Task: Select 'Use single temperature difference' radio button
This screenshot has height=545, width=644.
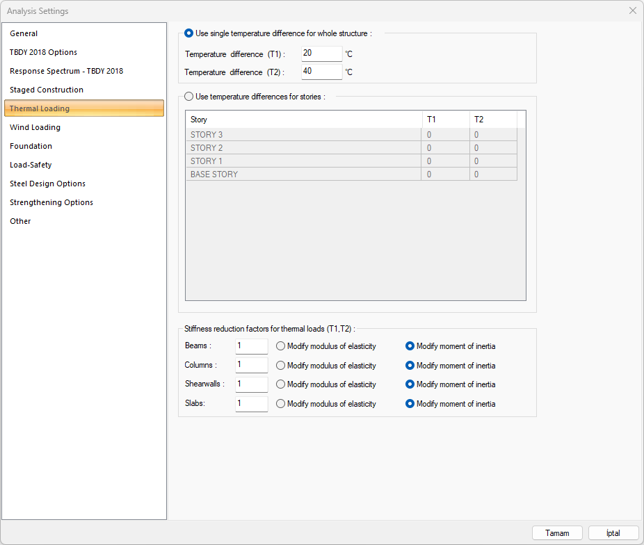Action: (x=189, y=33)
